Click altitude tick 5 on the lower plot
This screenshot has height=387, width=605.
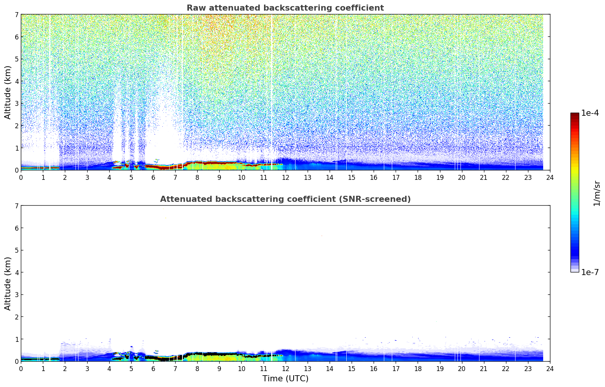16,250
